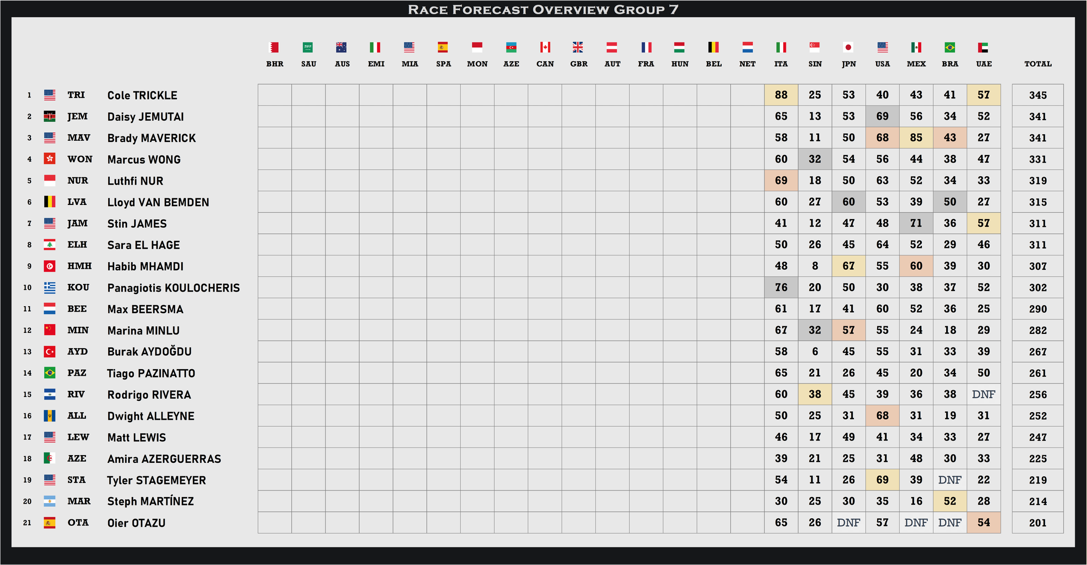Screen dimensions: 1087x565
Task: Select the Brazil flag above BRA column
Action: tap(949, 48)
